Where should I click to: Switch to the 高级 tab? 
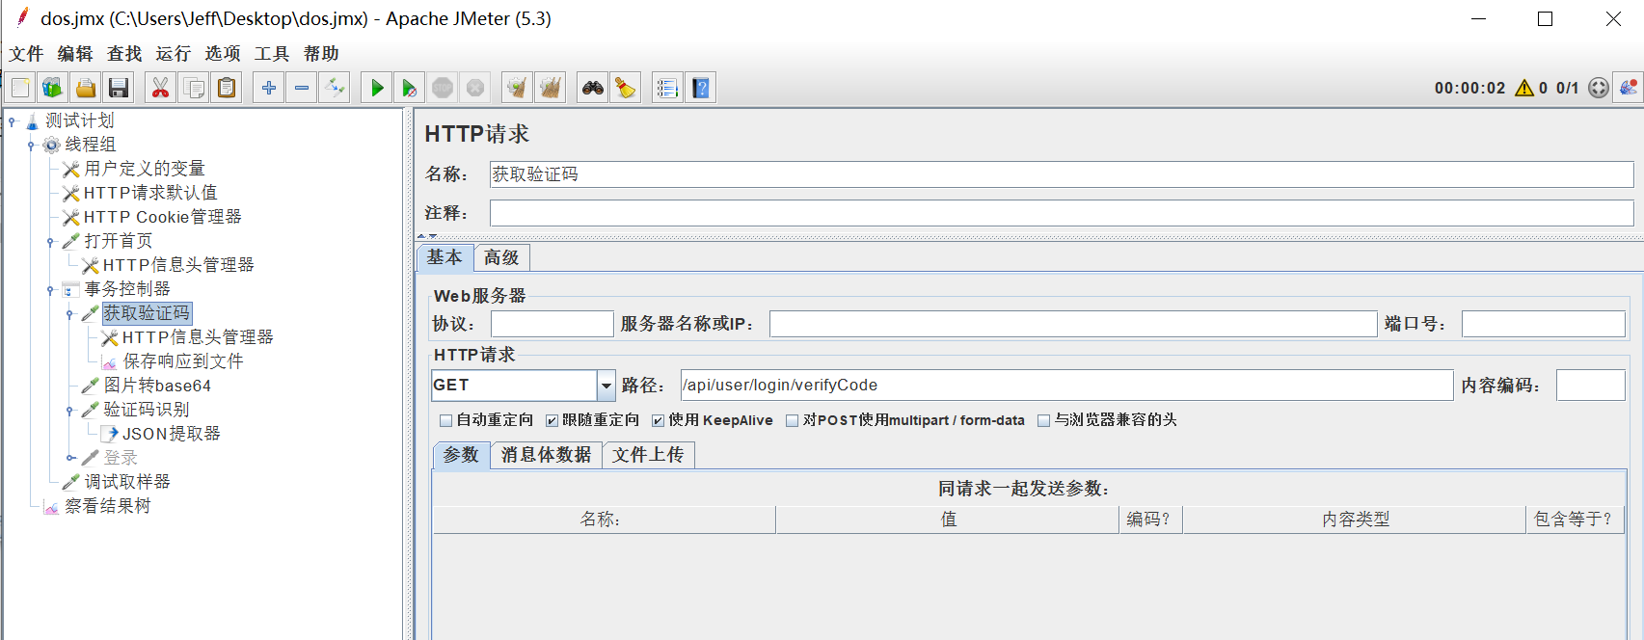click(501, 257)
